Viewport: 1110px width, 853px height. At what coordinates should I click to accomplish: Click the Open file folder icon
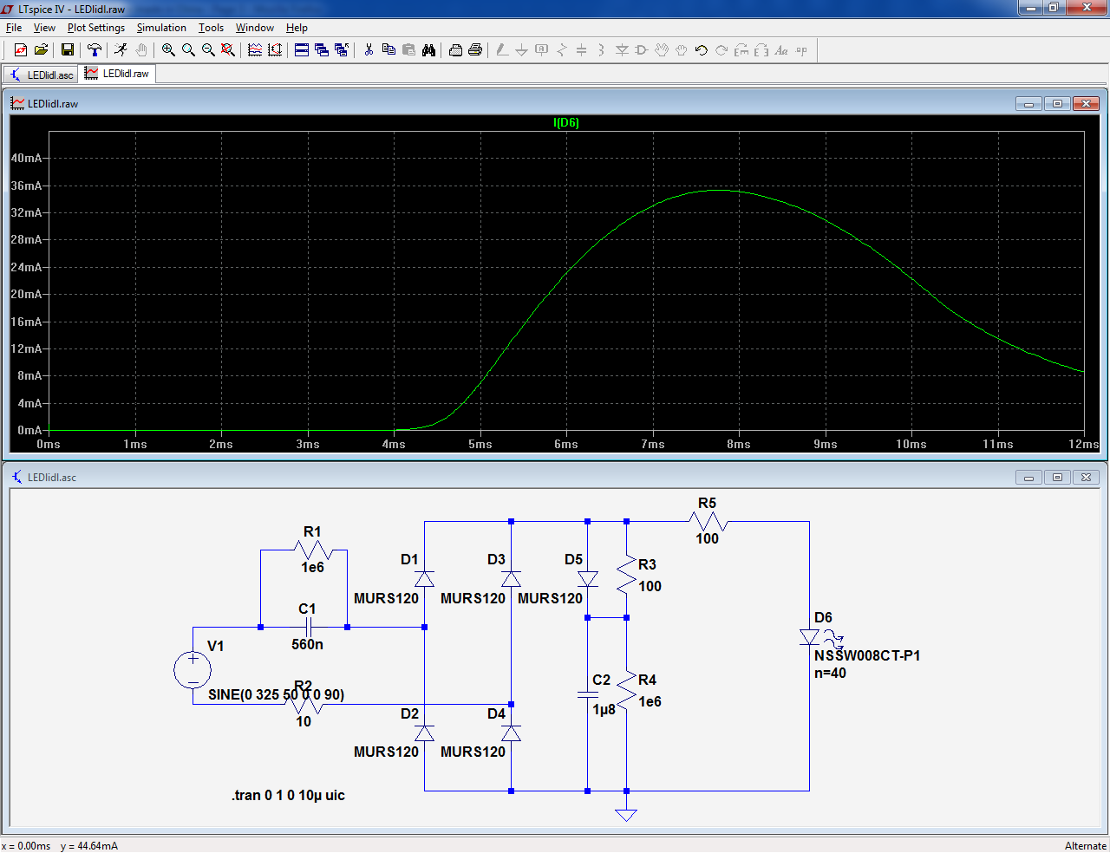tap(41, 50)
